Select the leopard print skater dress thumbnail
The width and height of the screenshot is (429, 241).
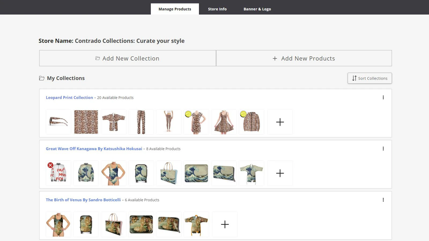(224, 122)
